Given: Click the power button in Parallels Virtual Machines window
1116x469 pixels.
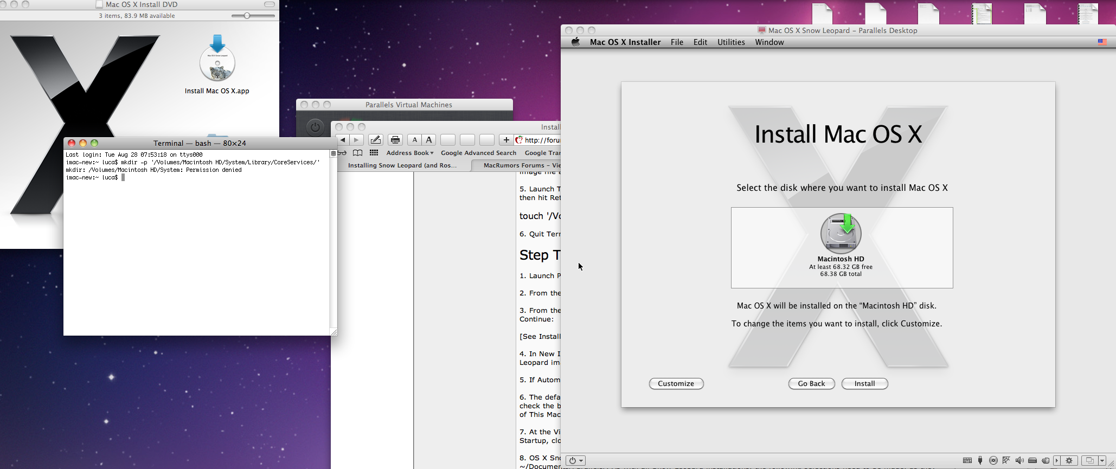Looking at the screenshot, I should [x=315, y=127].
